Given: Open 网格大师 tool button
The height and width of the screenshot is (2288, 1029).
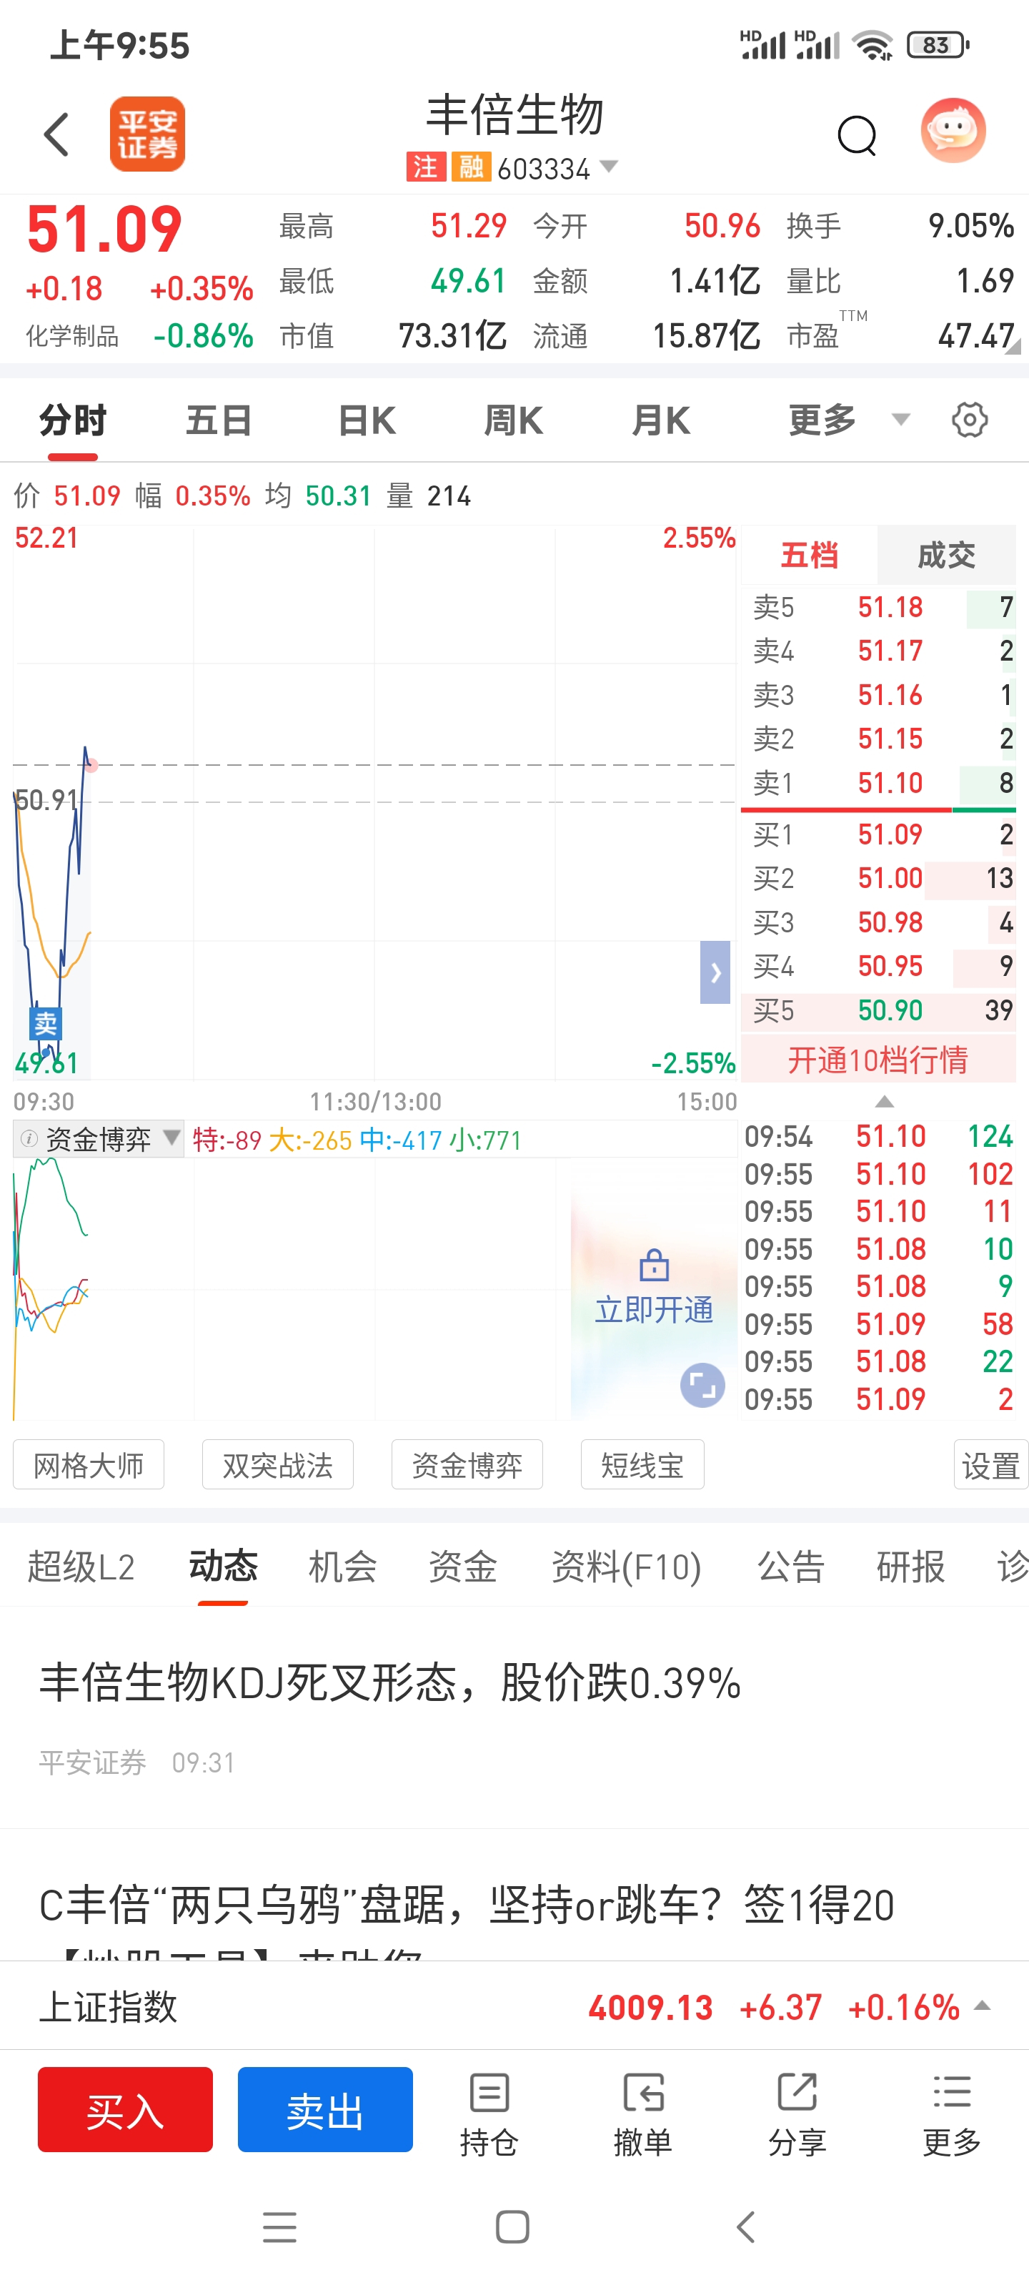Looking at the screenshot, I should click(89, 1464).
